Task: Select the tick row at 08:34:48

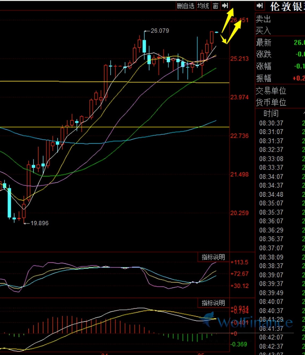Action: point(281,194)
